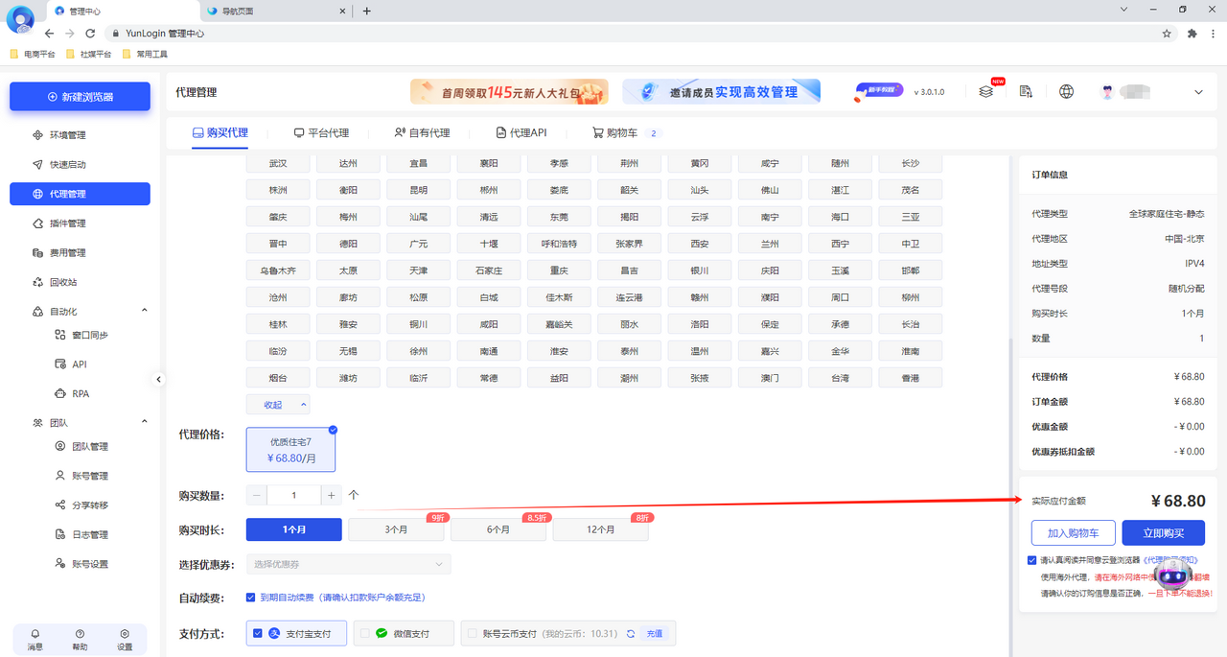Open 日志管理 log management
The image size is (1227, 657).
click(81, 534)
